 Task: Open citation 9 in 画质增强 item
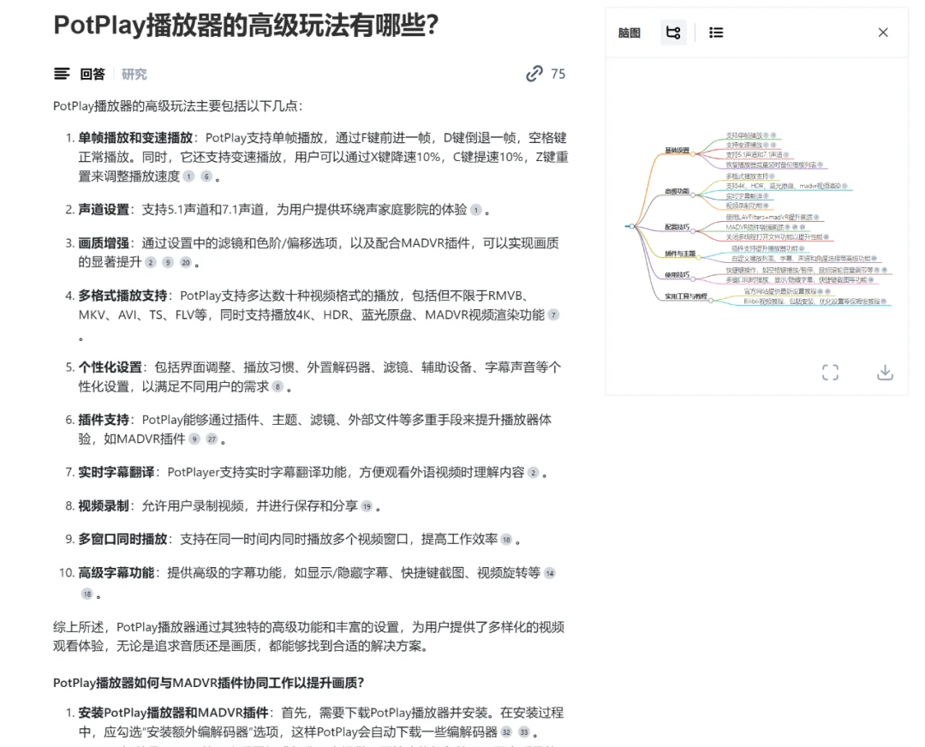(x=168, y=263)
